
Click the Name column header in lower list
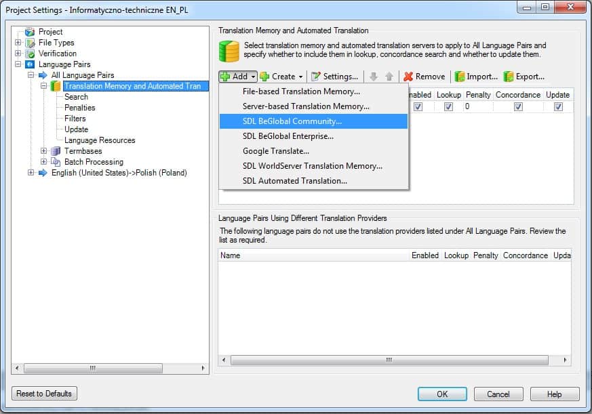[x=314, y=255]
